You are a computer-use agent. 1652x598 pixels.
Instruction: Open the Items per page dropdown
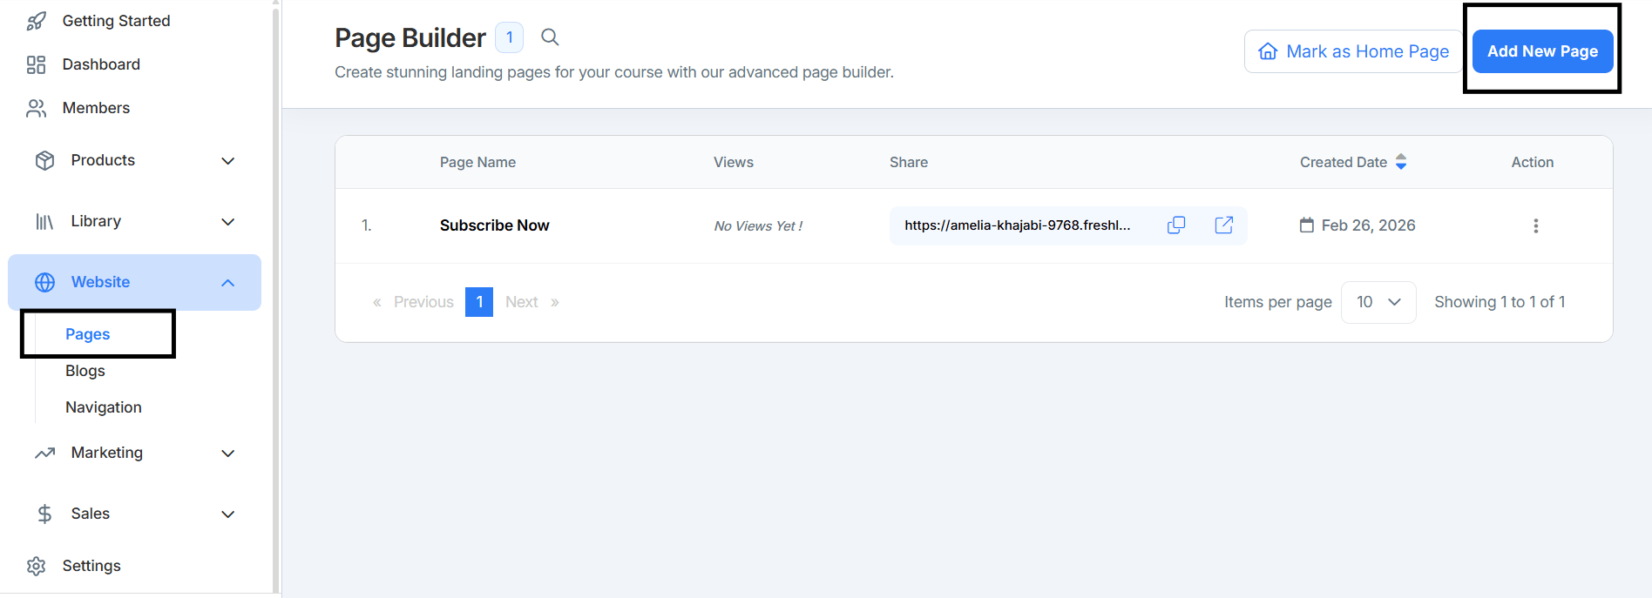[x=1378, y=302]
